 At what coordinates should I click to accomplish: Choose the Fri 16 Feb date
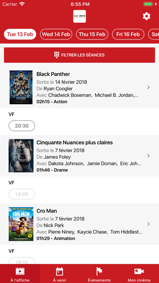click(x=128, y=34)
